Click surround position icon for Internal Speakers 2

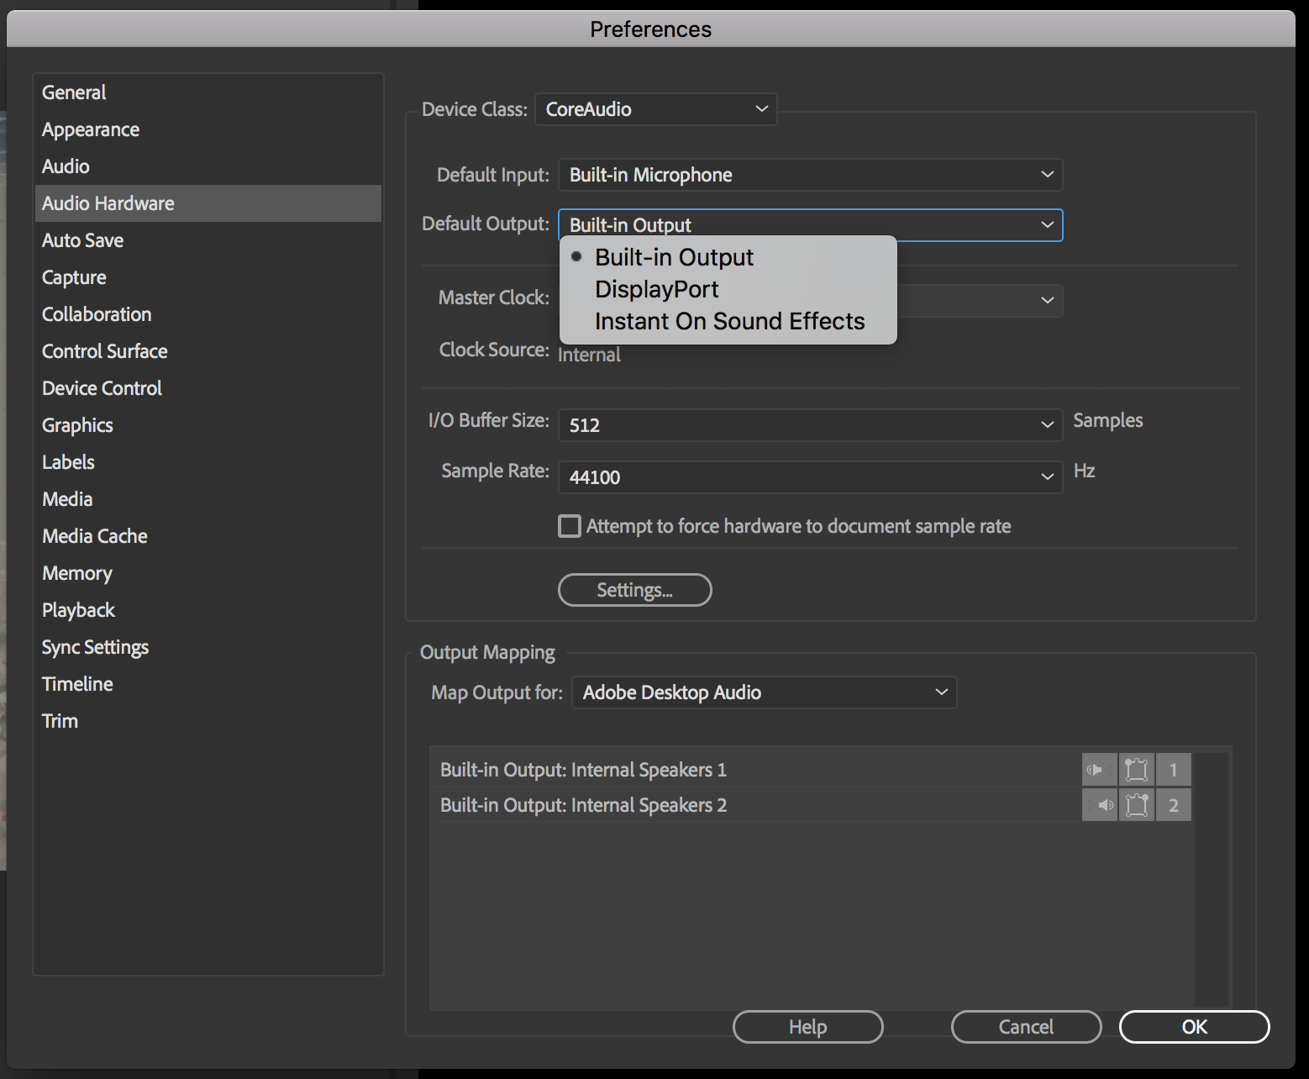1136,805
